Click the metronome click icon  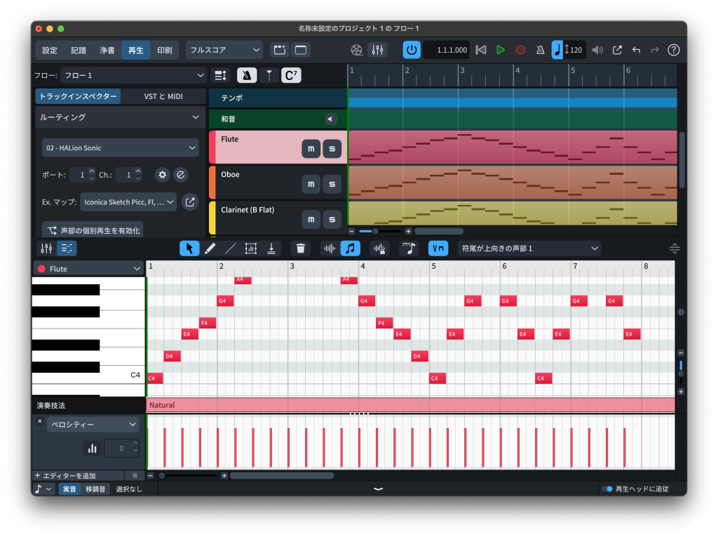tap(540, 50)
